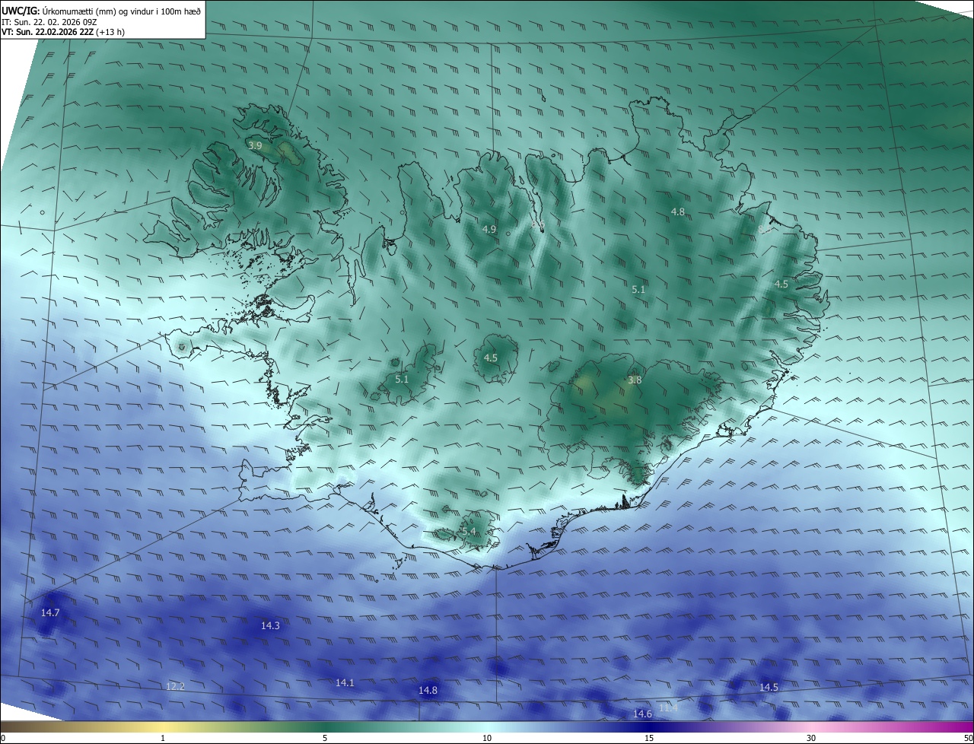Click the 4.8 precipitation value label
Viewport: 974px width, 744px height.
[x=678, y=211]
